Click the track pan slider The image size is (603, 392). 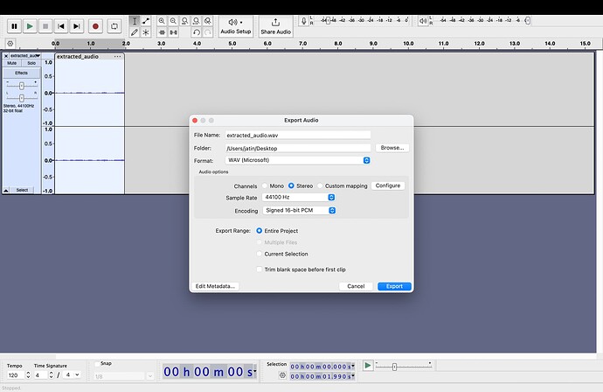22,98
